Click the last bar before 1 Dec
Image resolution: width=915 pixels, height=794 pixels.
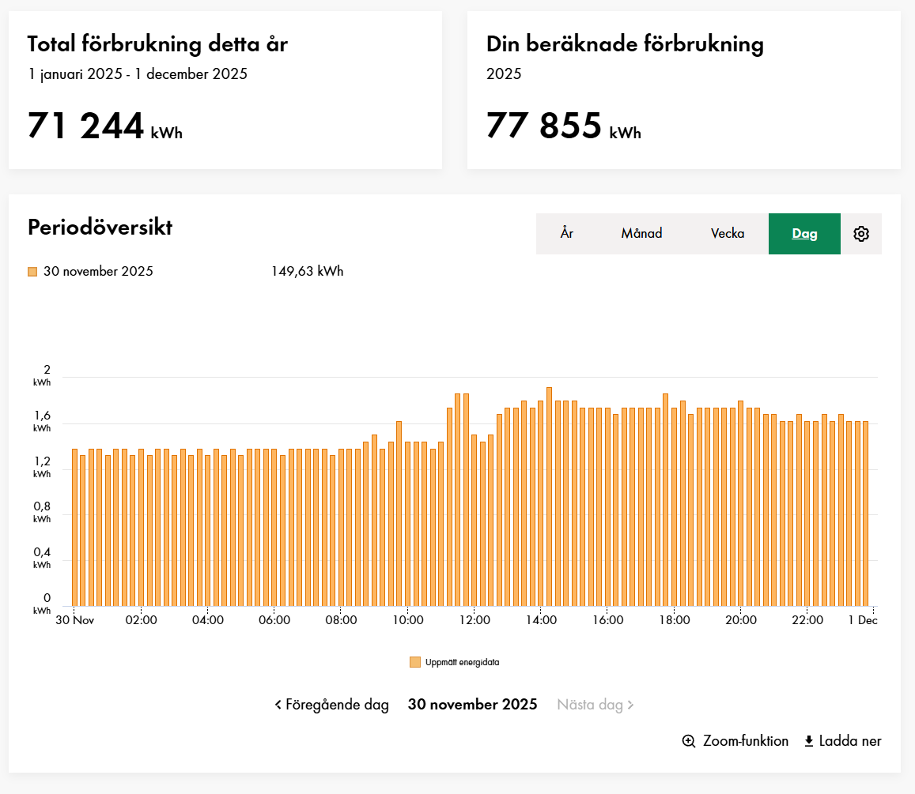865,514
